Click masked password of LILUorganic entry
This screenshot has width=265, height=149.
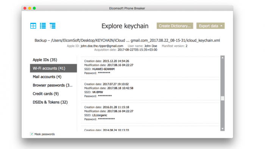pos(106,119)
